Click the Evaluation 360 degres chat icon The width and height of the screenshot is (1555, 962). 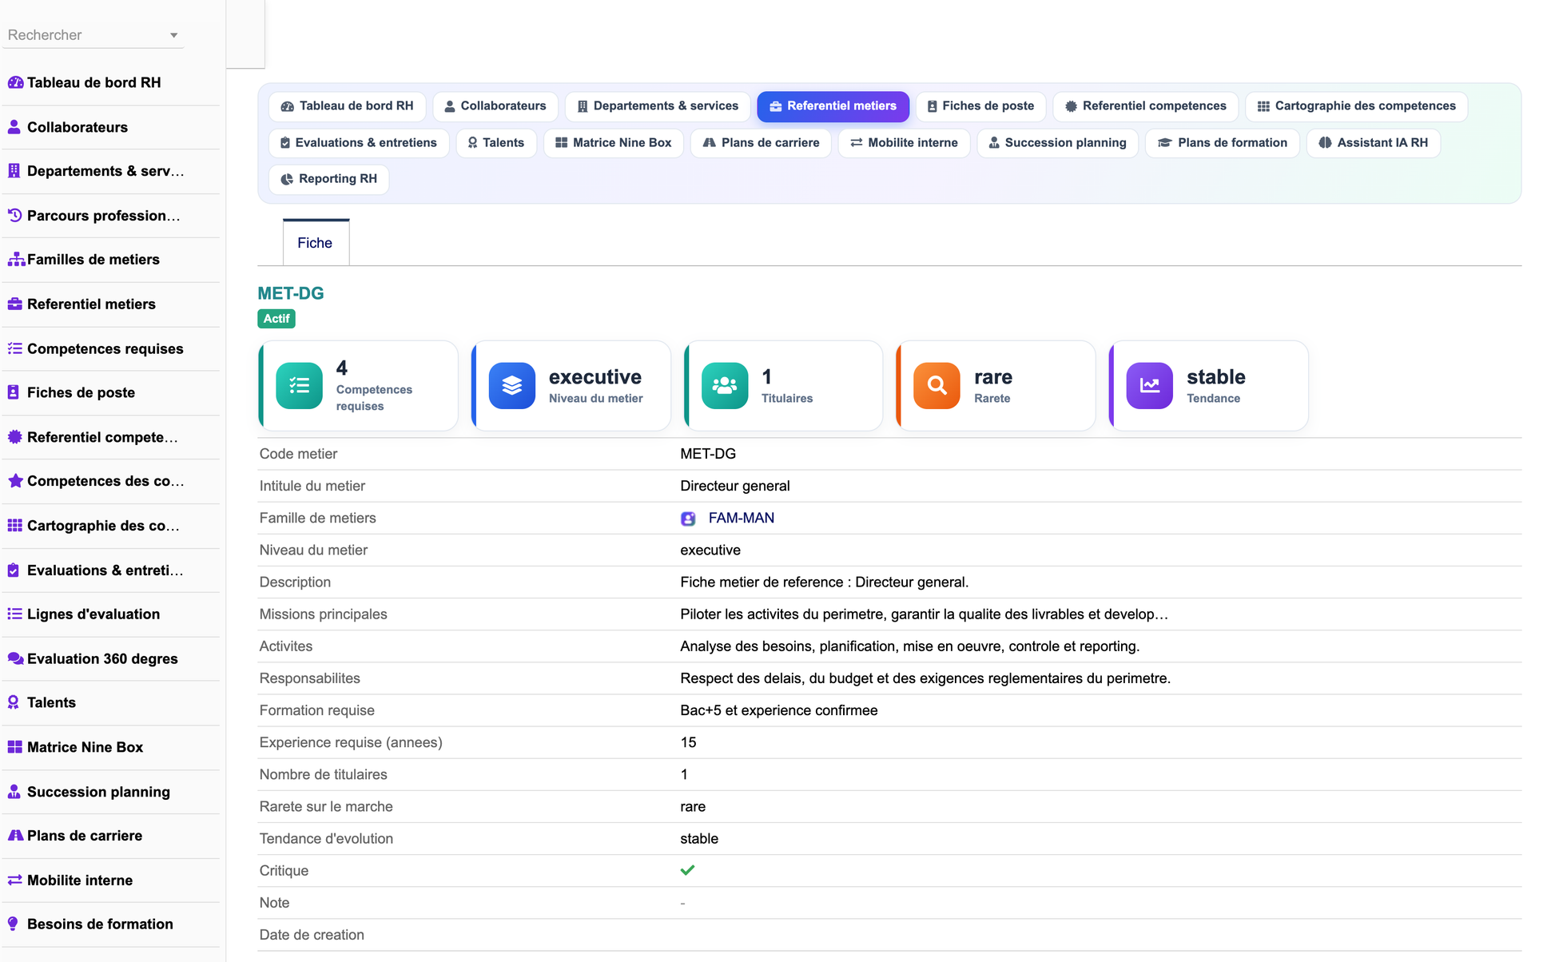[x=15, y=659]
